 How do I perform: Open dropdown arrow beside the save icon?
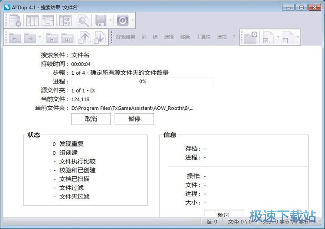(110, 20)
